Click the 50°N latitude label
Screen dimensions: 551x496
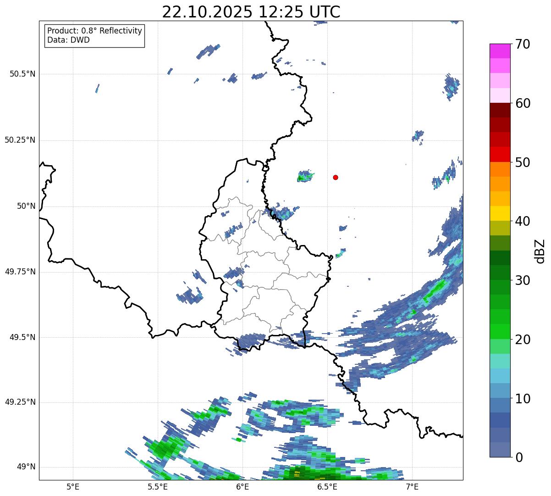tap(26, 206)
